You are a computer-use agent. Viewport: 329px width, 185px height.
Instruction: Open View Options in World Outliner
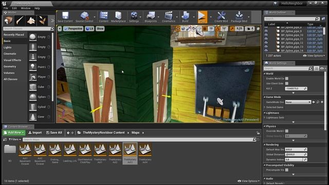tap(314, 56)
